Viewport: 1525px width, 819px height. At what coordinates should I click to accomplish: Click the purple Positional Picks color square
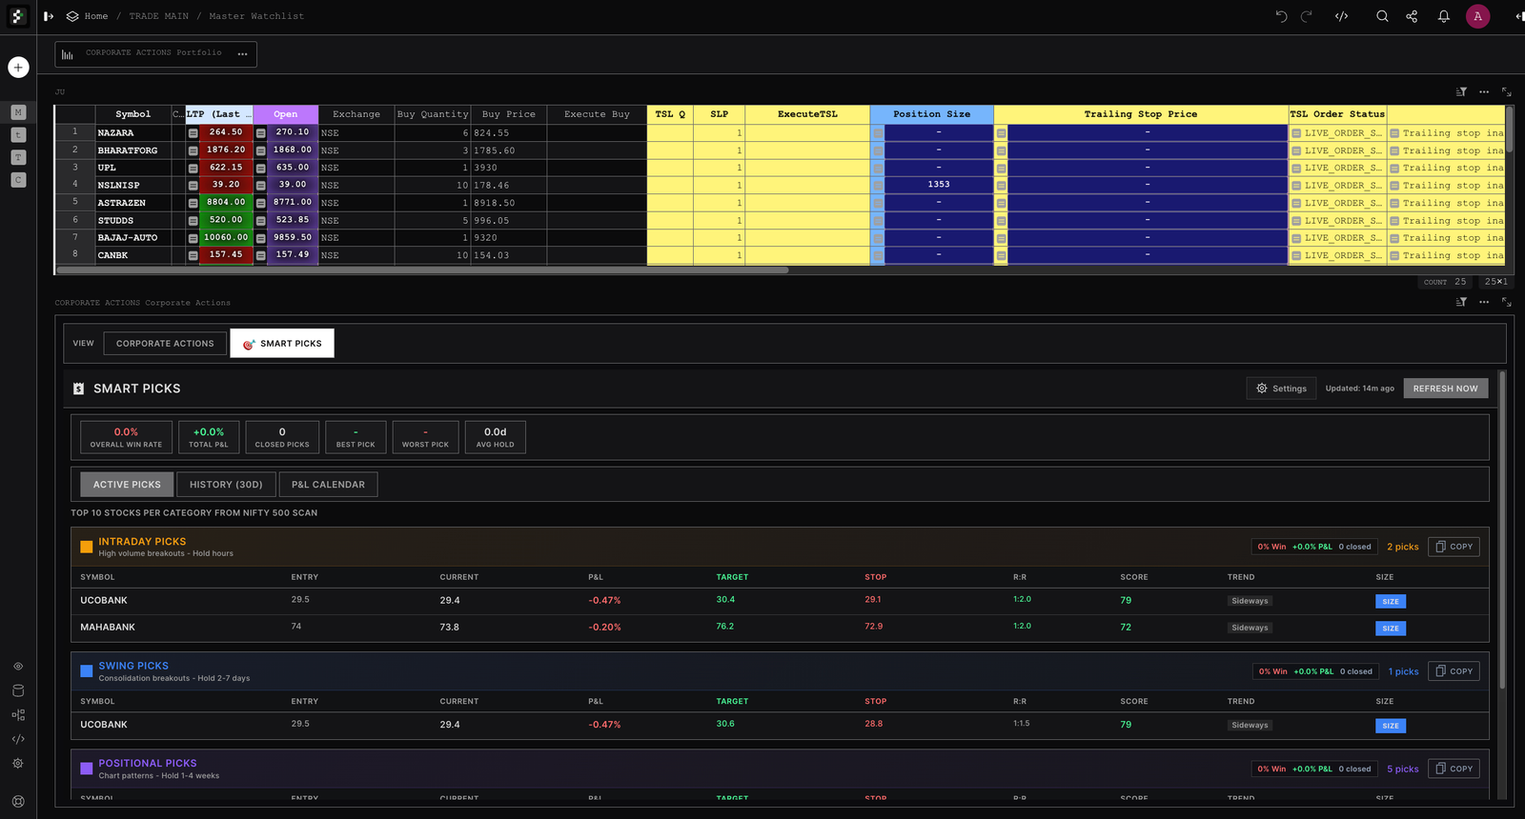pos(87,769)
